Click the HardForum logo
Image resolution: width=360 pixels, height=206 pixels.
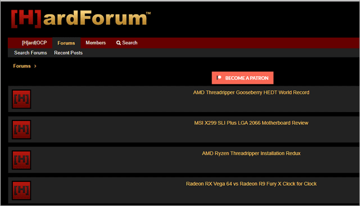(x=80, y=19)
